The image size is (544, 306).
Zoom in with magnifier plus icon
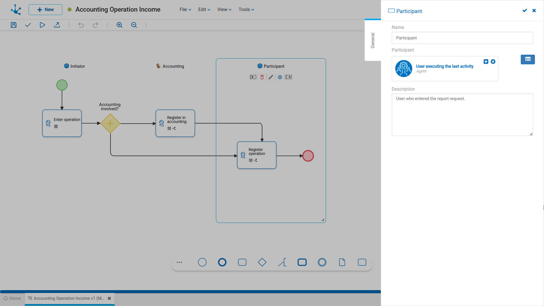[x=120, y=25]
